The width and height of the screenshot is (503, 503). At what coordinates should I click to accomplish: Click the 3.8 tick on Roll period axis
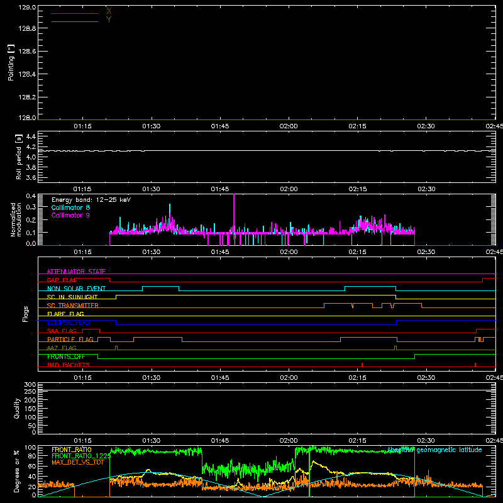[x=31, y=167]
